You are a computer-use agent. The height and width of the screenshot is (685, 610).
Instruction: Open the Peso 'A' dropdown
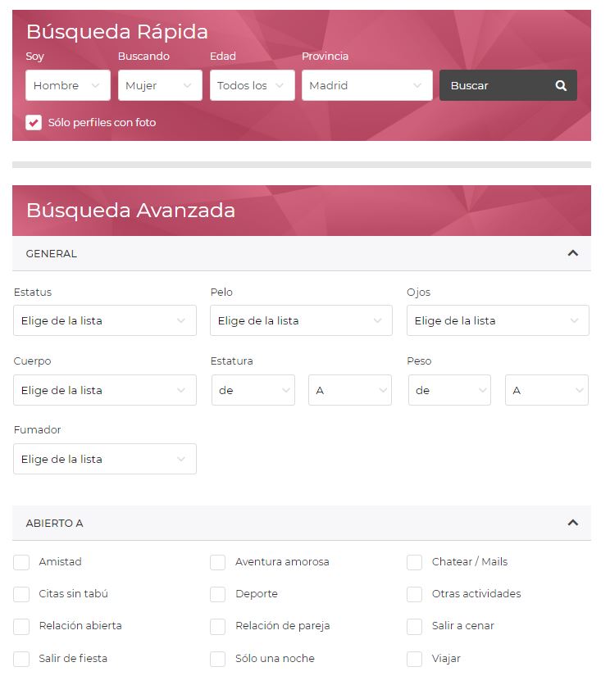[x=547, y=390]
